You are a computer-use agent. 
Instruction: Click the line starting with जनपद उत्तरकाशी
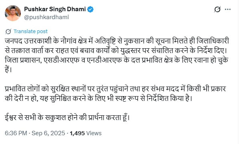coord(117,41)
